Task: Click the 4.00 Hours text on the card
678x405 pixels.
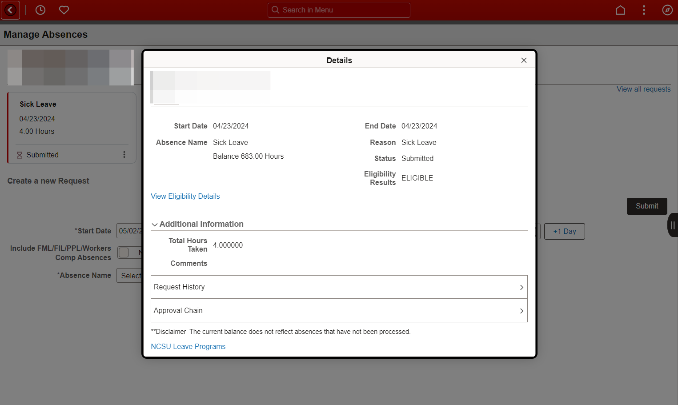Action: coord(37,132)
